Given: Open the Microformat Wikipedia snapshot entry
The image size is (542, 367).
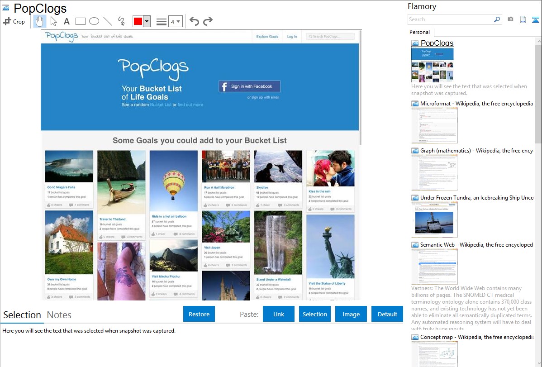Looking at the screenshot, I should click(x=476, y=104).
